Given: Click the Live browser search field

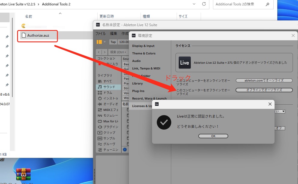Looking at the screenshot, I should (118, 52).
